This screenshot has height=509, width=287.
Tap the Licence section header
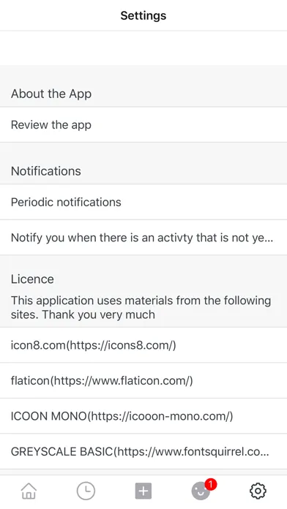[x=32, y=279]
